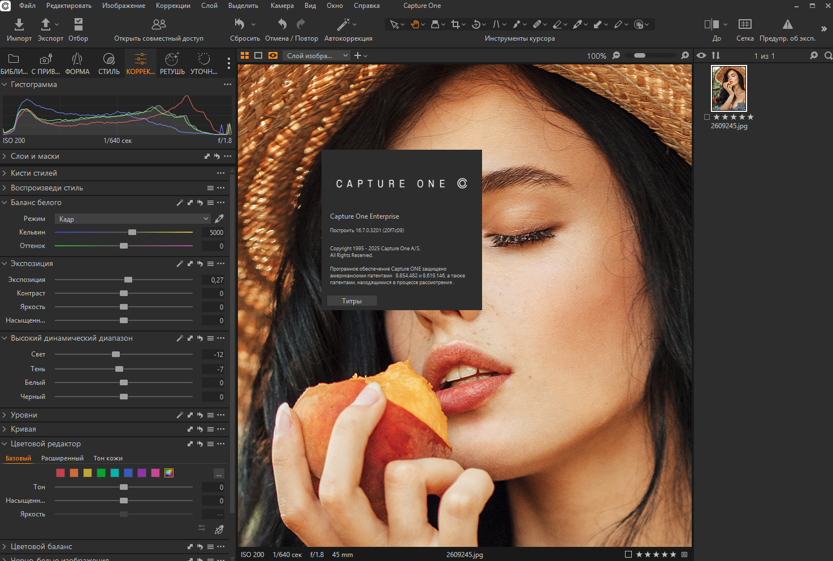Switch to the 'Тон кожи' tab
This screenshot has width=833, height=561.
pos(108,458)
